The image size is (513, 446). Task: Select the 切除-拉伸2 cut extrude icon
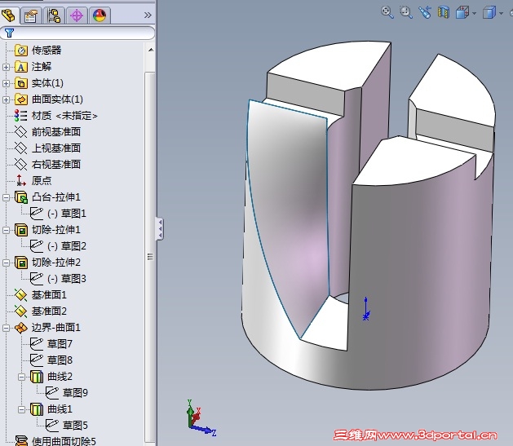(x=21, y=263)
